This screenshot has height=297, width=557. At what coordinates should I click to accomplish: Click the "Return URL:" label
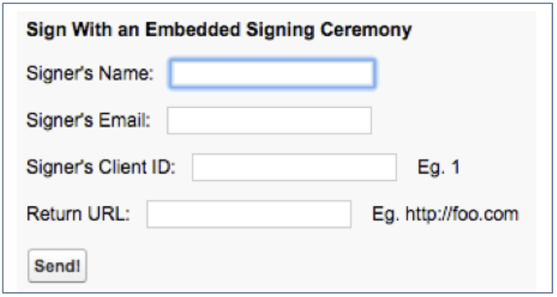click(79, 214)
